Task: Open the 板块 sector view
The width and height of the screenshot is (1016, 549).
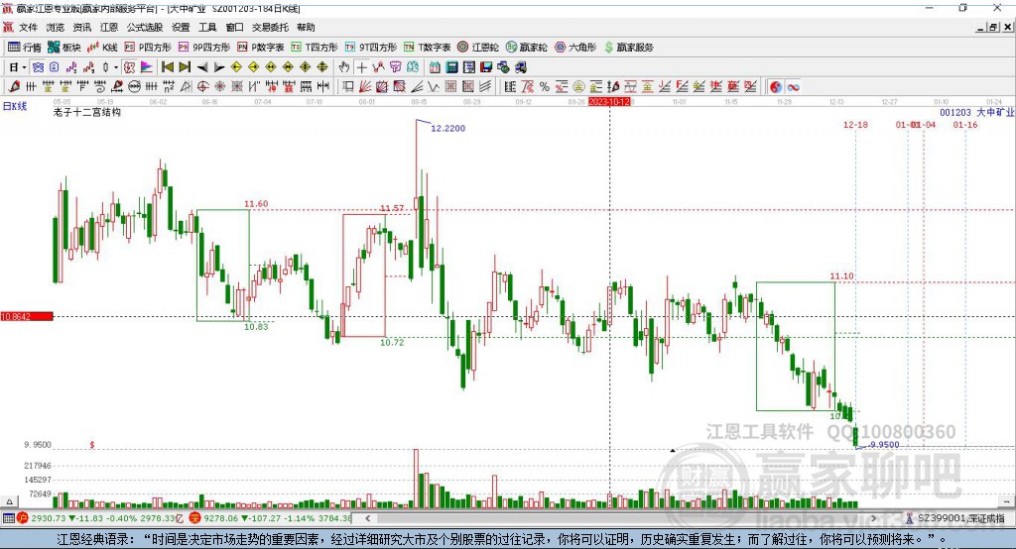Action: pos(63,48)
